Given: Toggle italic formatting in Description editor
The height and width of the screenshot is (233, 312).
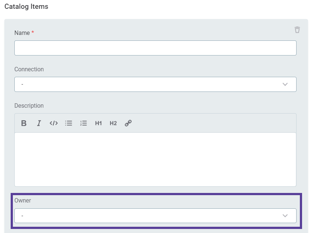Looking at the screenshot, I should pyautogui.click(x=39, y=123).
